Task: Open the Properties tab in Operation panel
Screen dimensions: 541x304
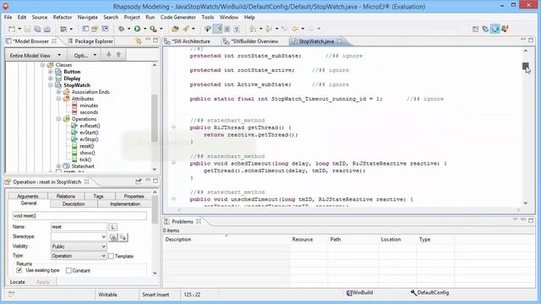Action: click(x=134, y=196)
